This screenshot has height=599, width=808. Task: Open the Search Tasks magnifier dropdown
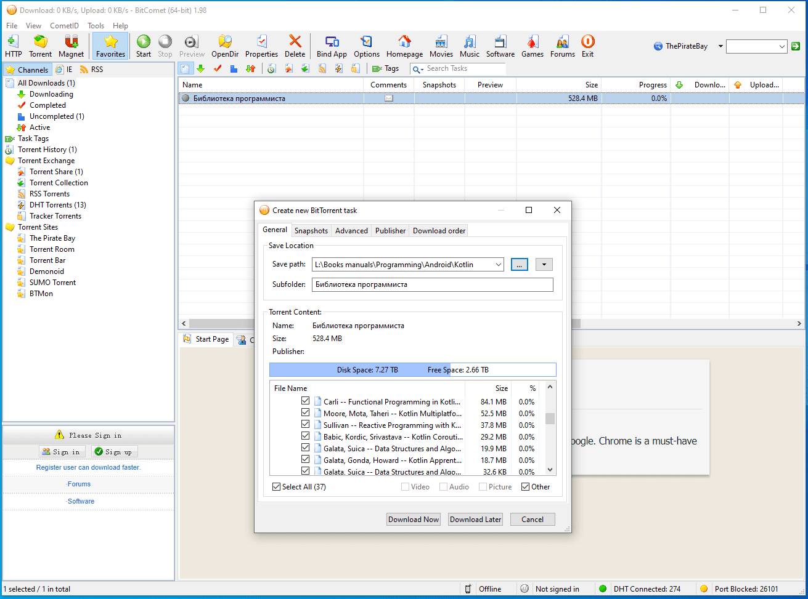click(418, 69)
